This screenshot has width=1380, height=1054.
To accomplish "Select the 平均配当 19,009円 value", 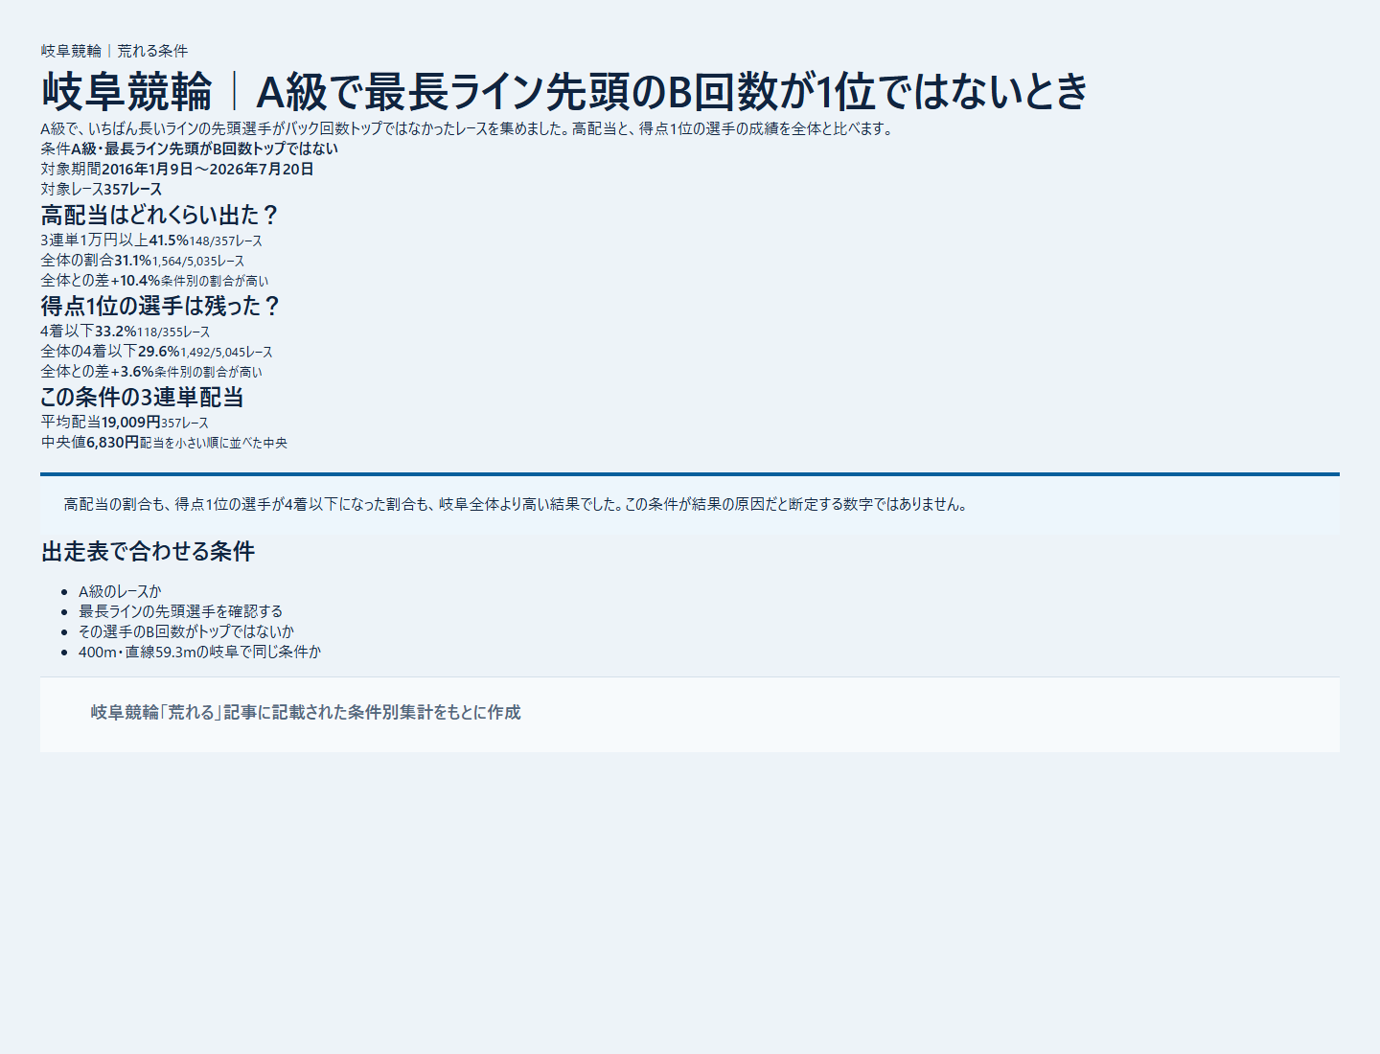I will pos(130,422).
